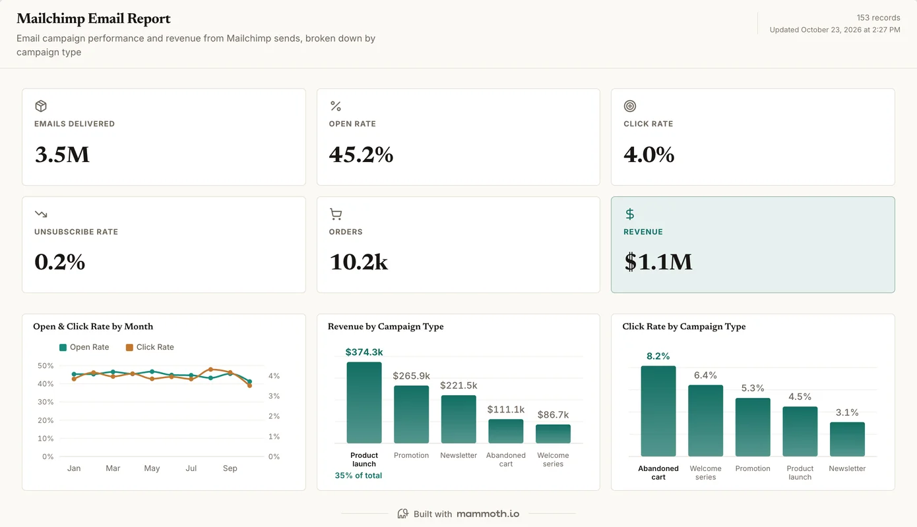Select the Newsletter revenue bar
This screenshot has height=527, width=917.
coord(458,419)
